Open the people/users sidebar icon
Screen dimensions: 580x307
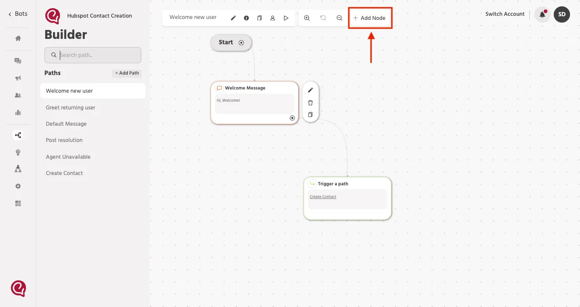pyautogui.click(x=18, y=95)
